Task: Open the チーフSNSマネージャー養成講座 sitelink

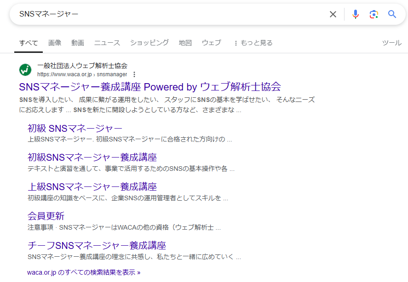Action: click(97, 246)
